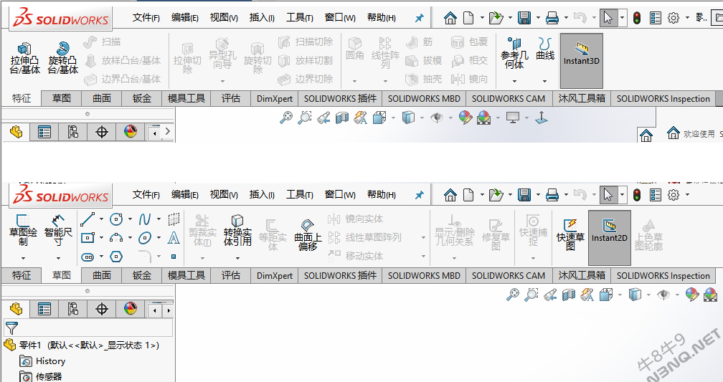723x382 pixels.
Task: Expand the 参考几何体 dropdown arrow
Action: click(x=514, y=81)
